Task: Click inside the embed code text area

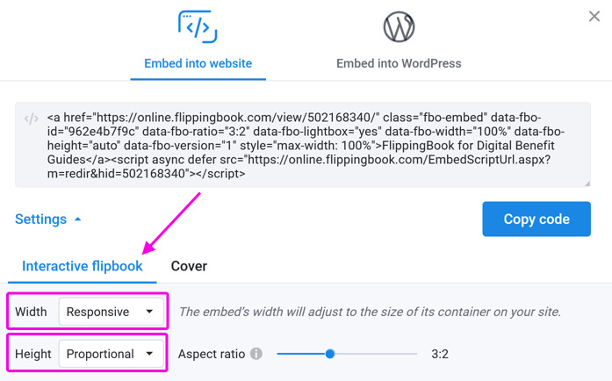Action: 302,145
